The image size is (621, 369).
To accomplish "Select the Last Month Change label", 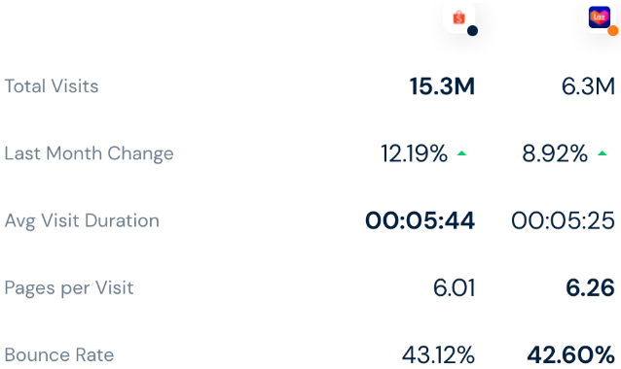I will [x=90, y=153].
